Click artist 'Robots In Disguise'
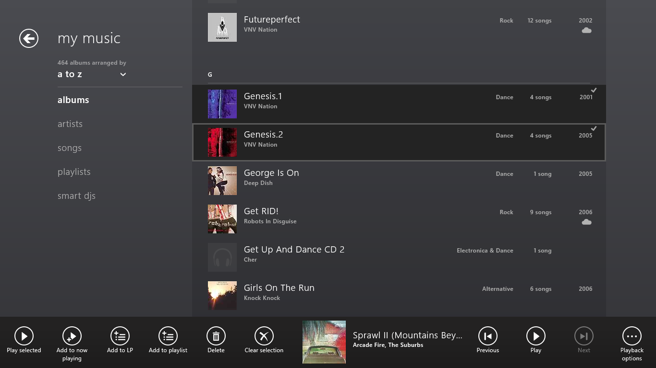 click(270, 221)
